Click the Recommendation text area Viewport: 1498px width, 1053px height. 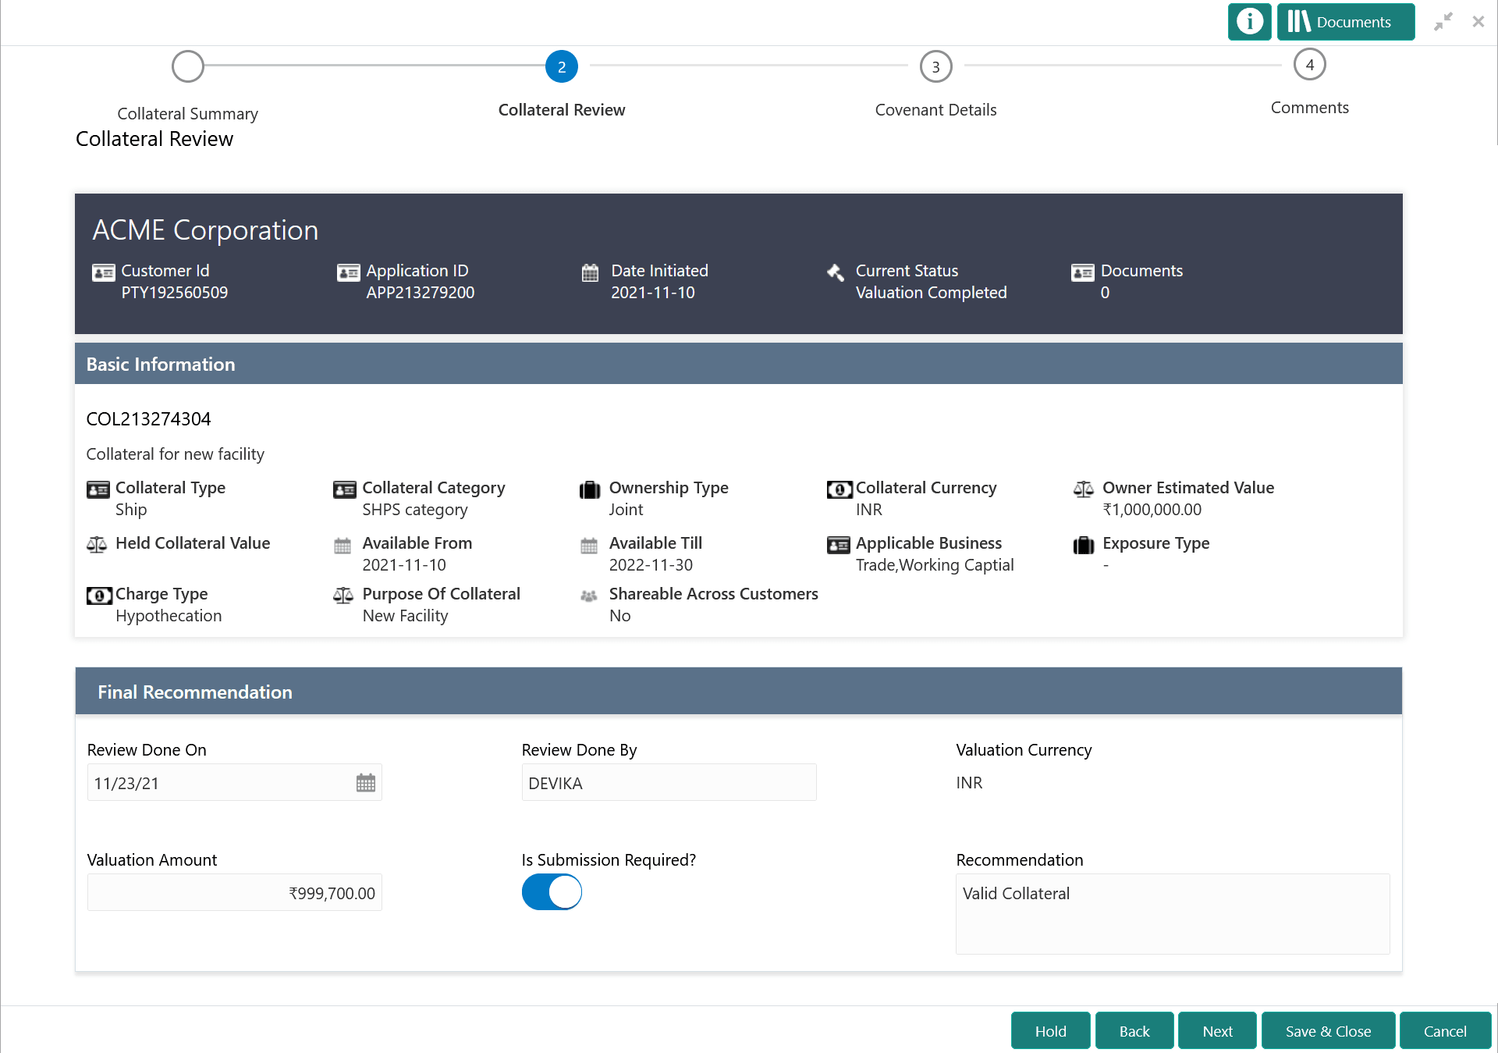(1172, 913)
